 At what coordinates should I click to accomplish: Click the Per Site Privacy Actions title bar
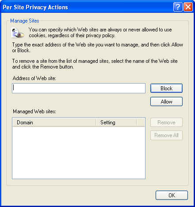[x=87, y=7]
